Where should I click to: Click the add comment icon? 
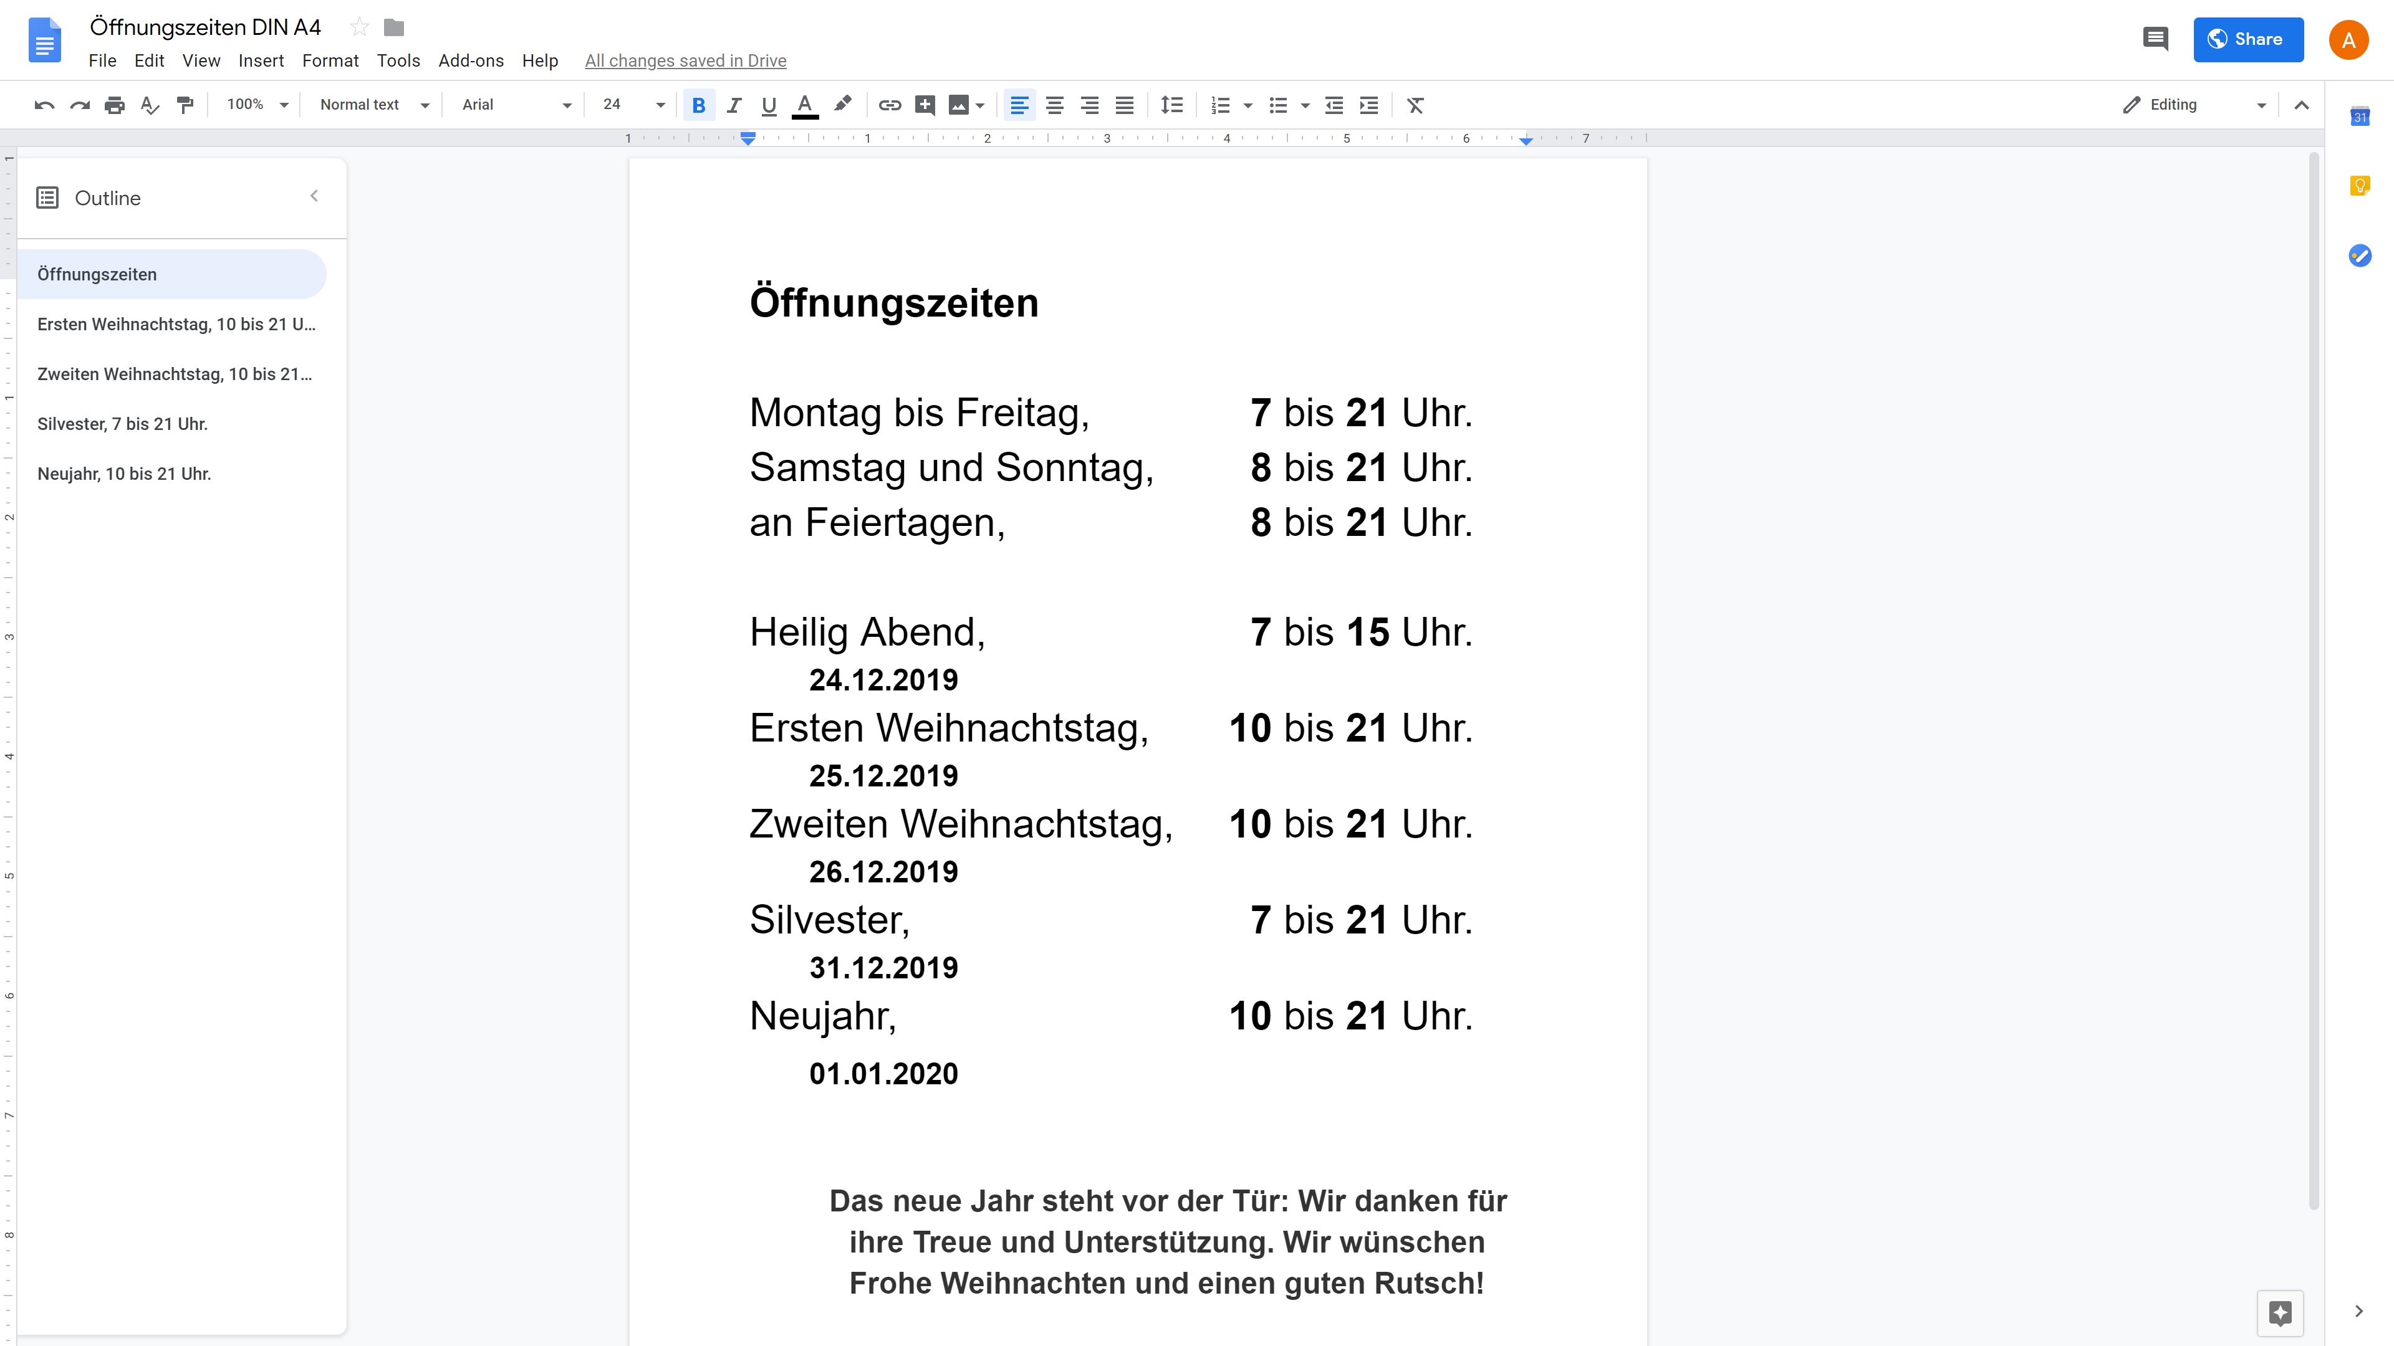924,105
